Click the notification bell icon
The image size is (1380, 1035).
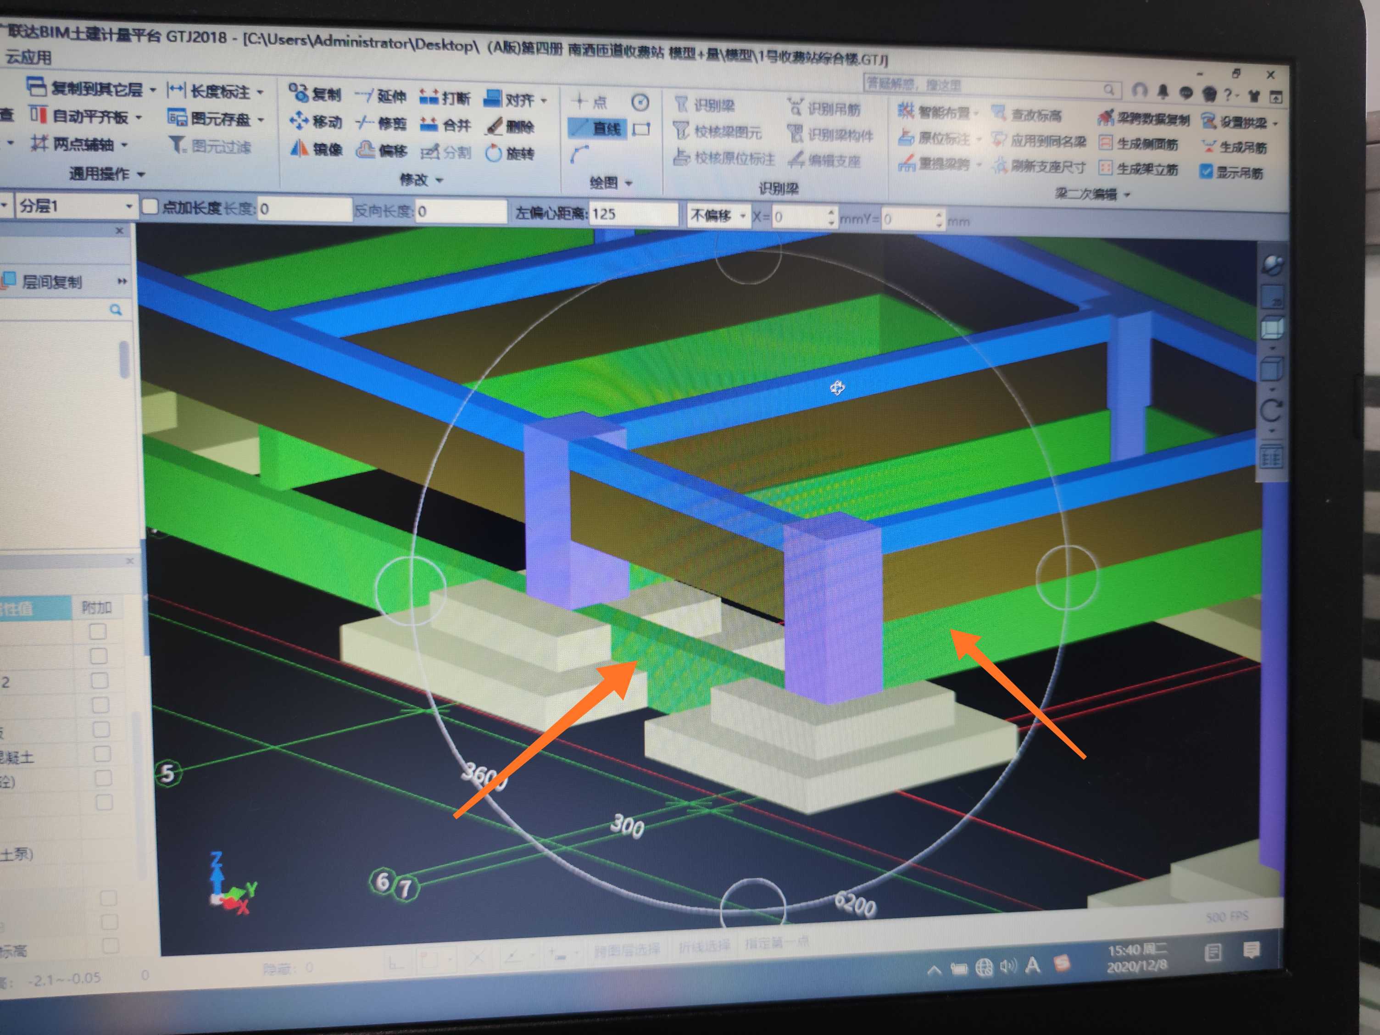(x=1163, y=92)
